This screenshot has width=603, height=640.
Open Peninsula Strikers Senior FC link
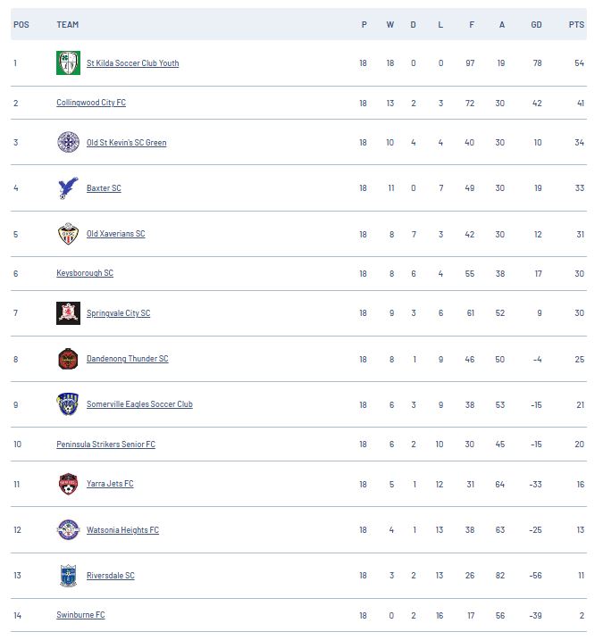[105, 445]
